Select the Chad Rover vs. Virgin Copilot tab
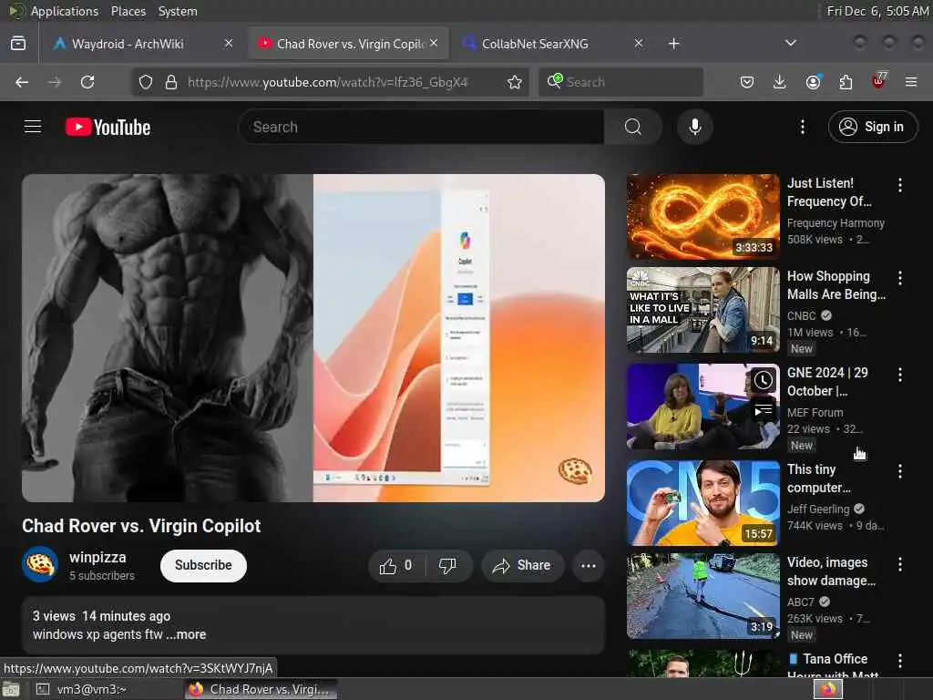Viewport: 933px width, 700px height. (348, 44)
